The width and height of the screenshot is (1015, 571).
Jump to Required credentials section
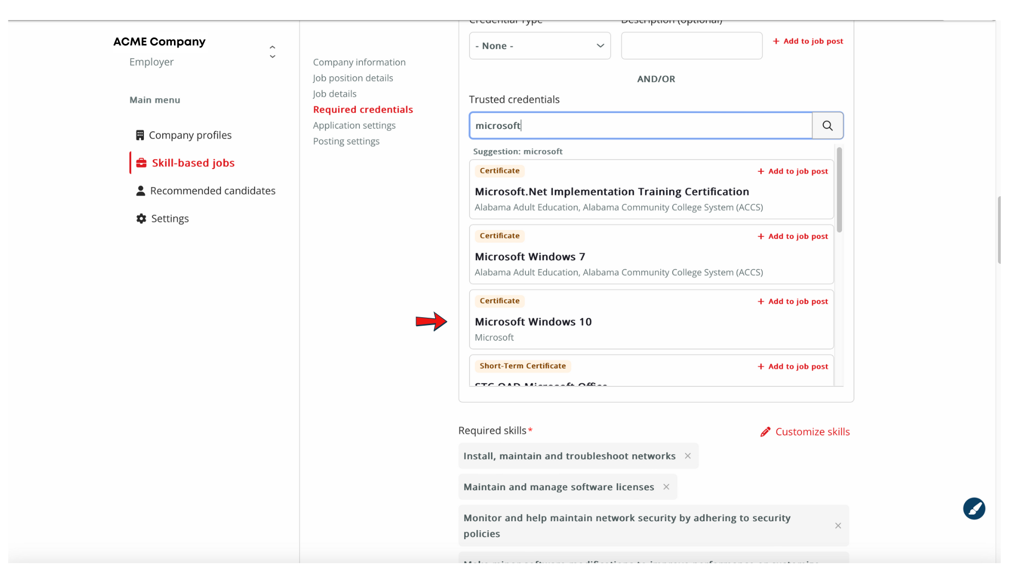(x=363, y=109)
